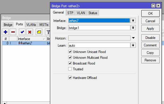Enable port with blue checkmark icon

22,32
